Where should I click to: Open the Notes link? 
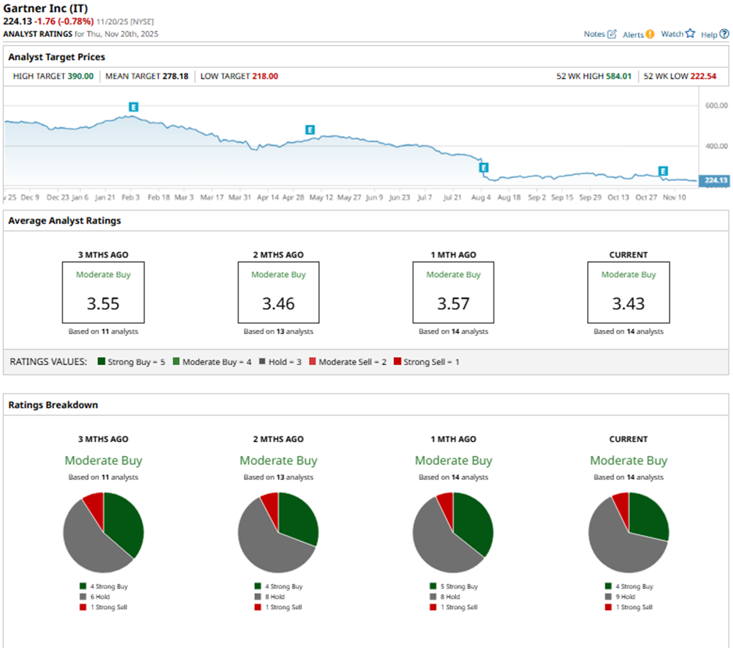594,34
